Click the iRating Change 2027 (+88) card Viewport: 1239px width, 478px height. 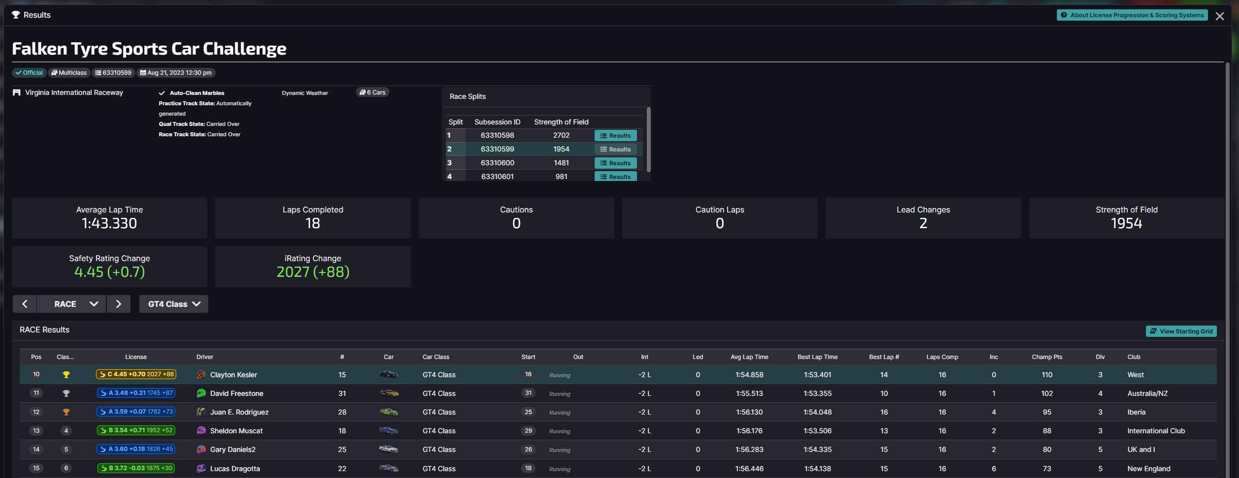(x=313, y=267)
